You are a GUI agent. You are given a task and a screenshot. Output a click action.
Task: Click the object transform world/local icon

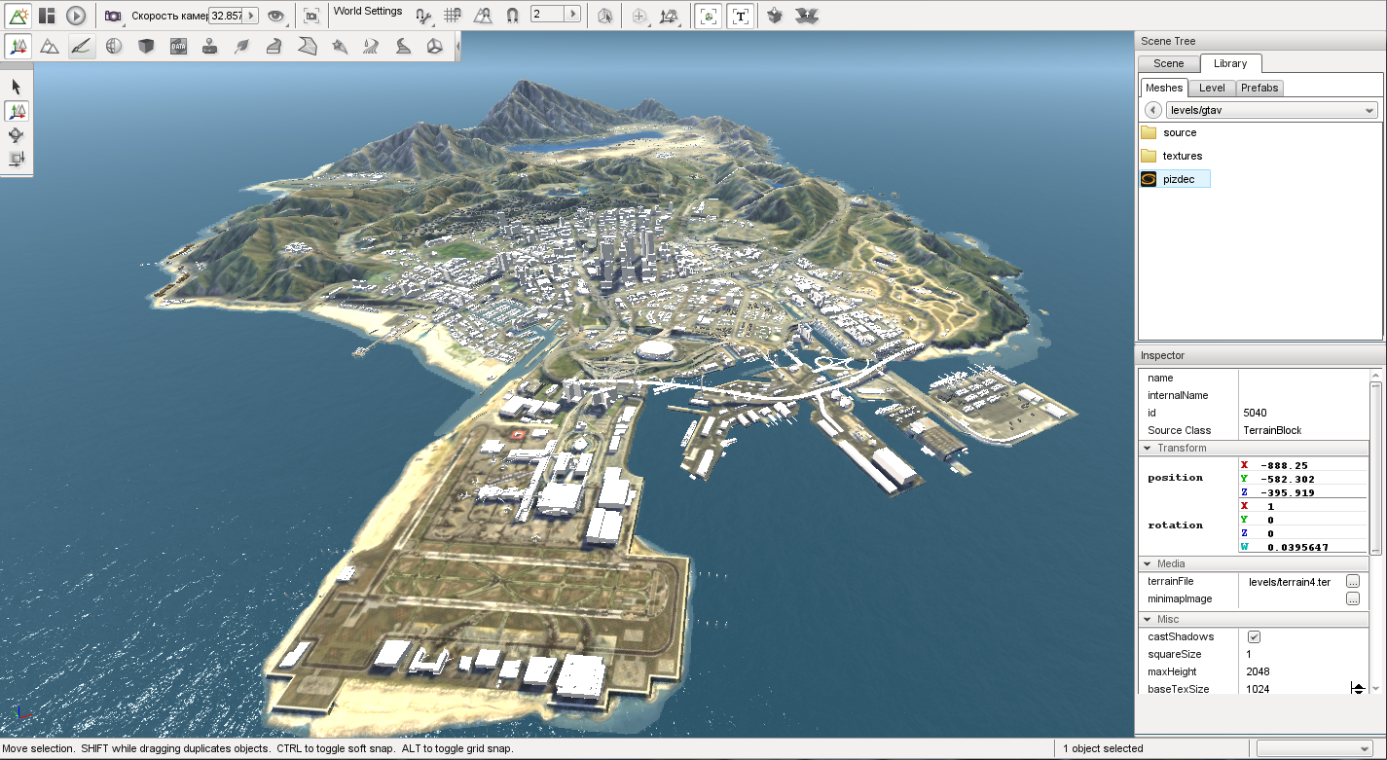(668, 16)
